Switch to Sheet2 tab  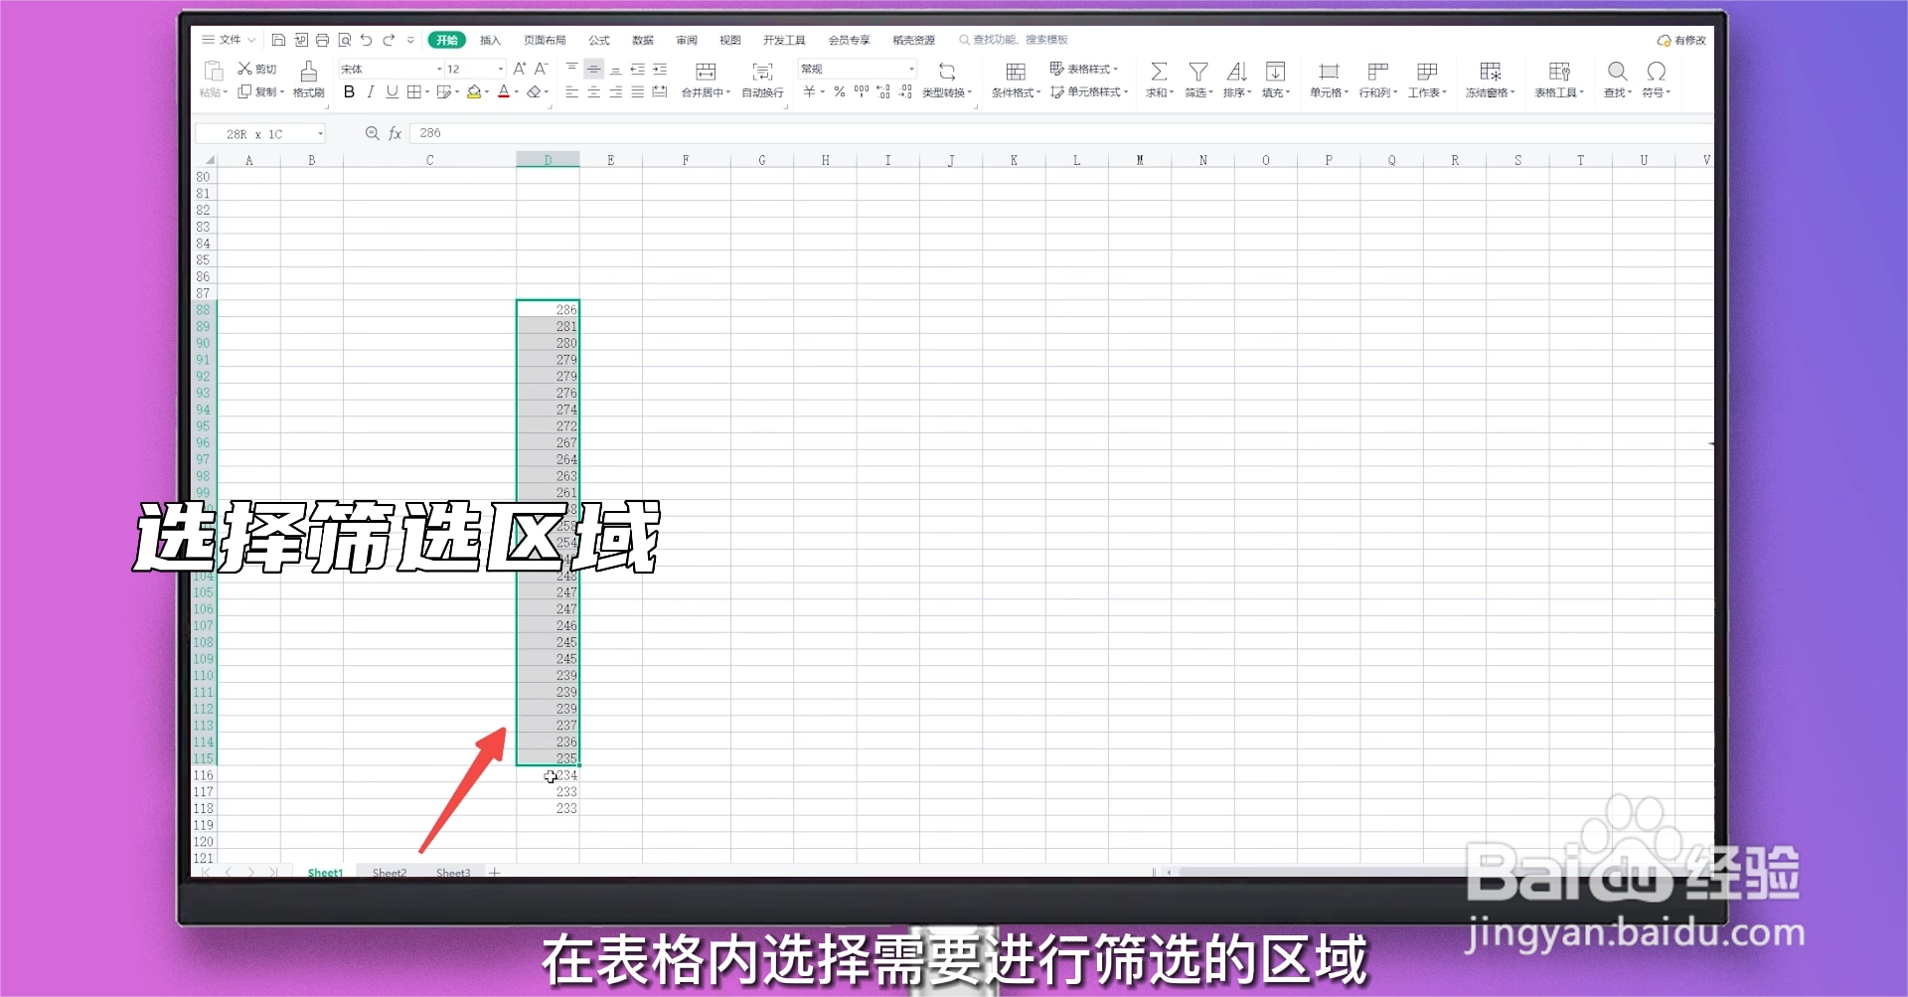pos(390,873)
